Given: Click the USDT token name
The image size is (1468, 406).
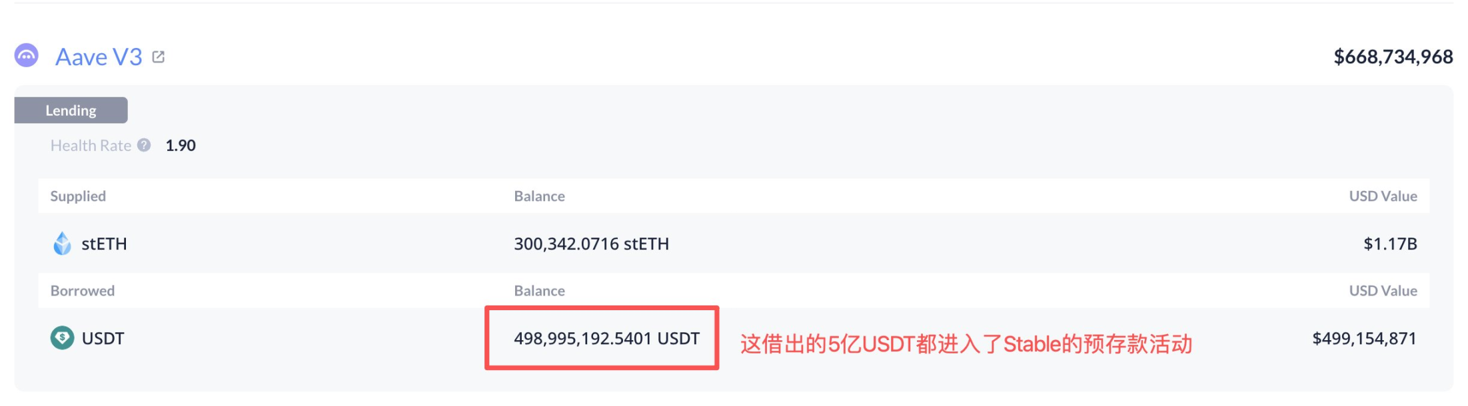Looking at the screenshot, I should click(x=103, y=339).
